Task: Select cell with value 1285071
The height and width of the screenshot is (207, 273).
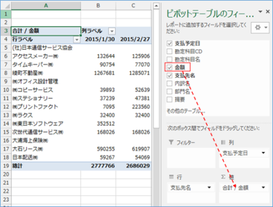Action: click(x=133, y=73)
